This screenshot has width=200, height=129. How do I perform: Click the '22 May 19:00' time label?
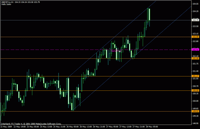pyautogui.click(x=20, y=127)
